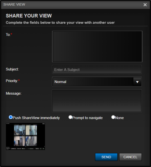Click top-left camera feed in preview
The image size is (151, 167).
20,130
